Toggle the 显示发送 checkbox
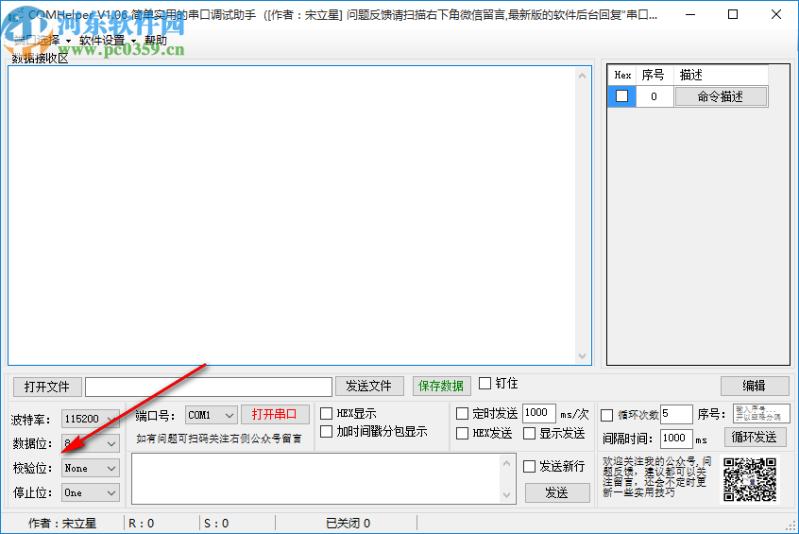799x534 pixels. coord(530,434)
